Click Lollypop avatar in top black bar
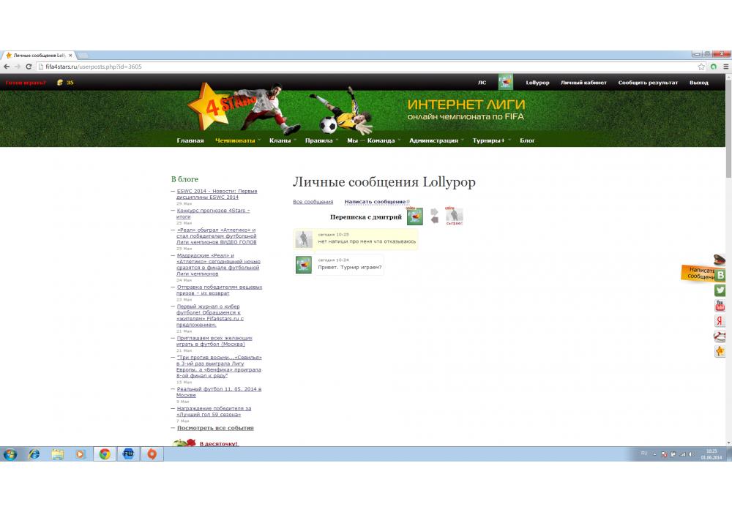The image size is (732, 512). coord(506,82)
